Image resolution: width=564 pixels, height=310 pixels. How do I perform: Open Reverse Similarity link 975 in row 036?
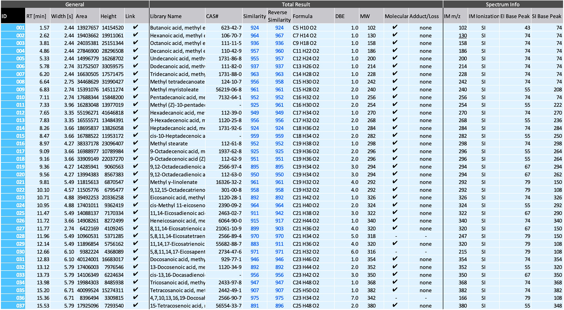pyautogui.click(x=279, y=298)
